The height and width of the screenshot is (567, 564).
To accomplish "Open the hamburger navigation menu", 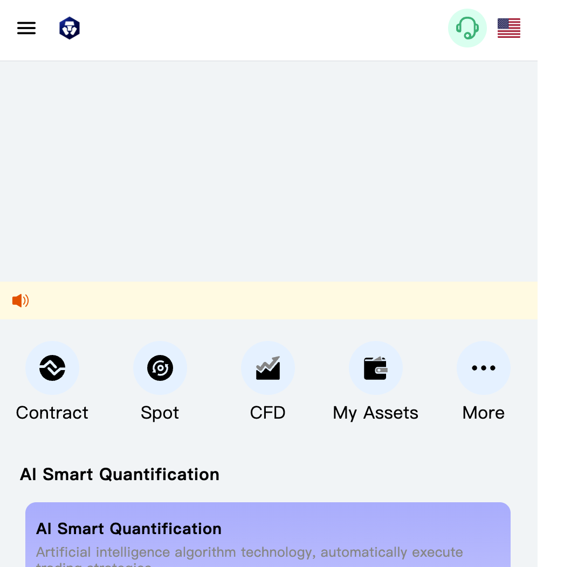I will click(x=26, y=28).
